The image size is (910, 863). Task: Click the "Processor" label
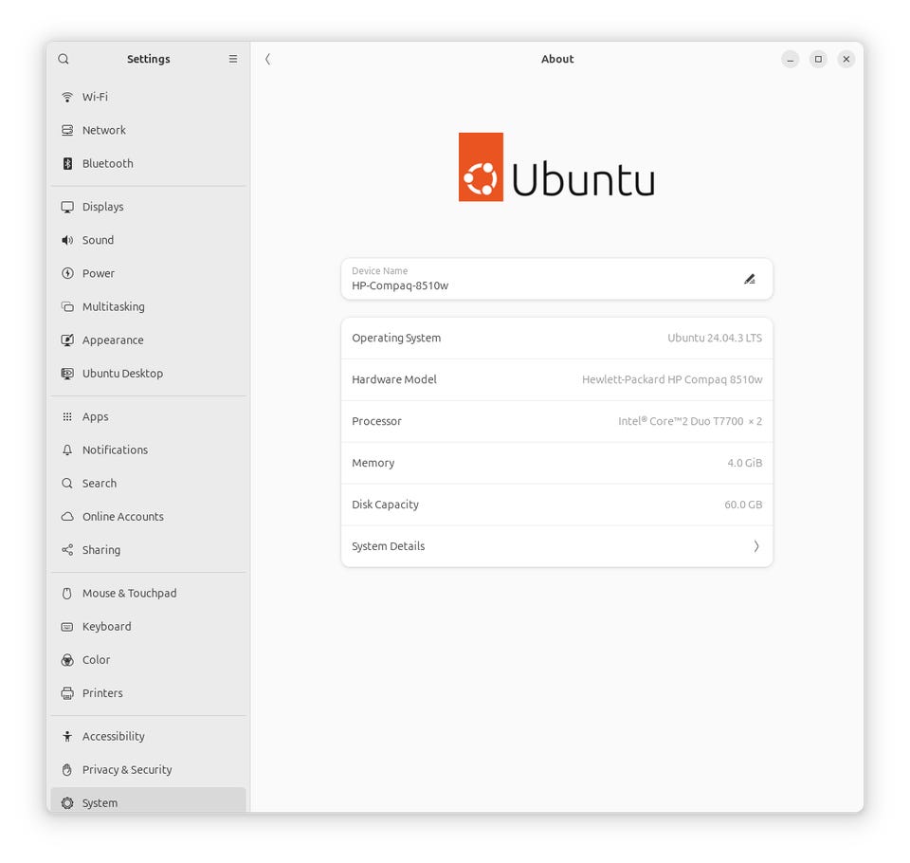[376, 421]
